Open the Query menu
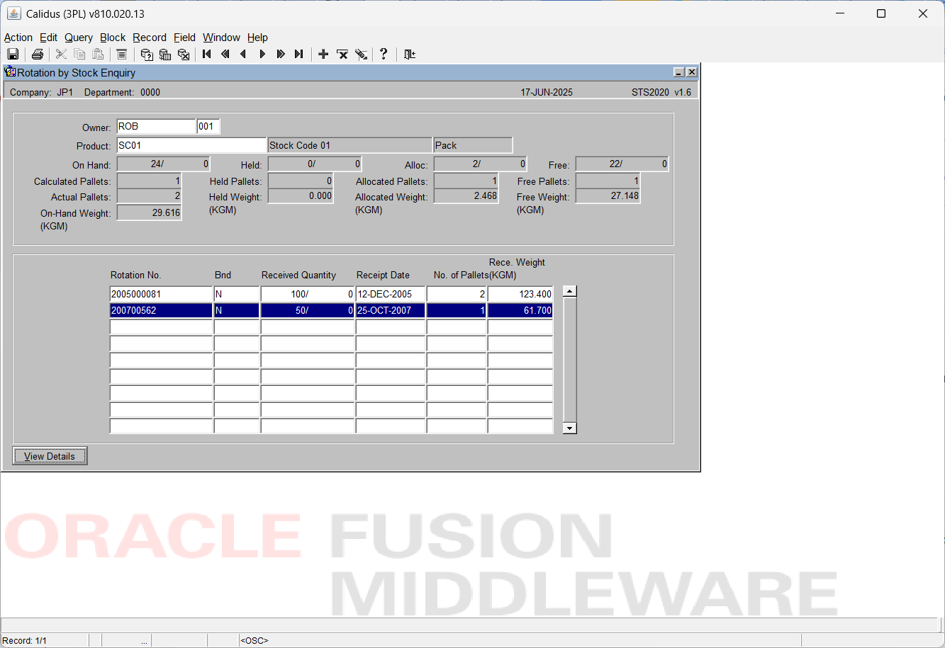This screenshot has width=945, height=648. pos(79,38)
